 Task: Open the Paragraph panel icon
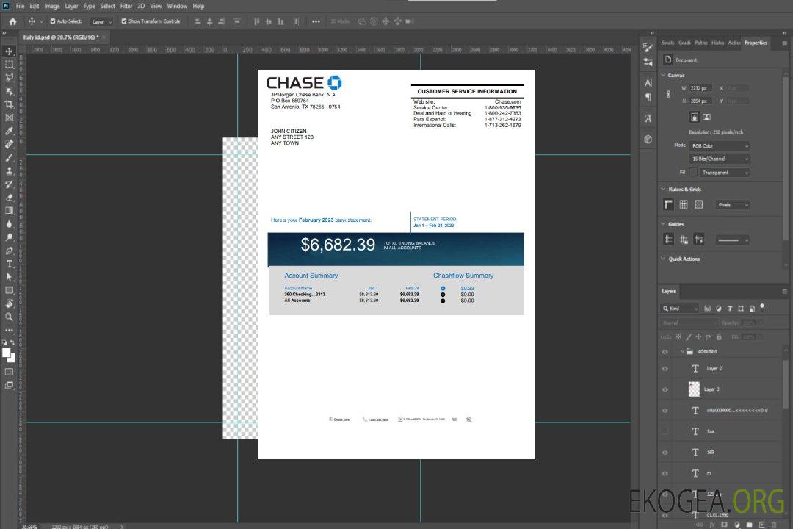tap(648, 97)
